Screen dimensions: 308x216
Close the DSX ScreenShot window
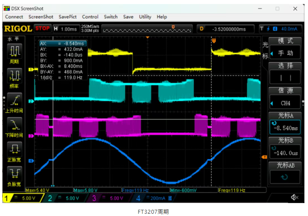(295, 8)
